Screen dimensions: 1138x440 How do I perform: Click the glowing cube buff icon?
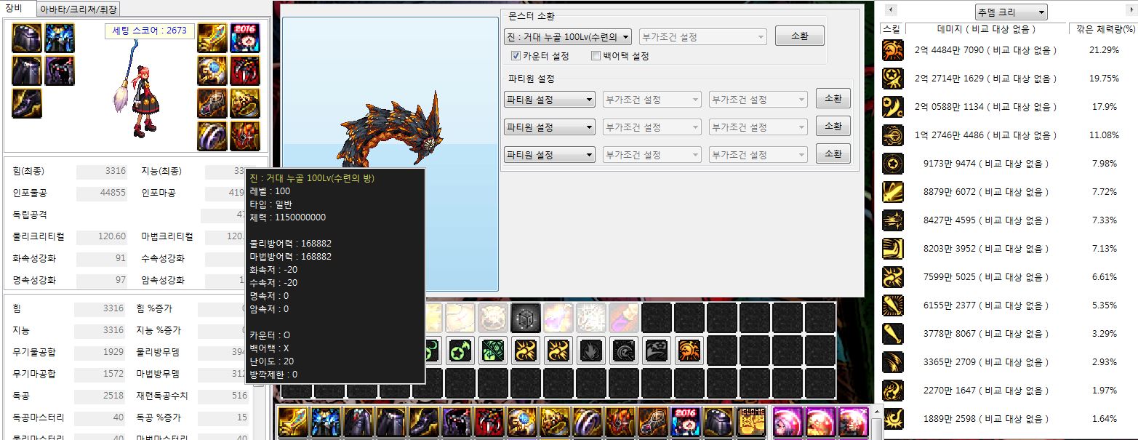coord(525,318)
